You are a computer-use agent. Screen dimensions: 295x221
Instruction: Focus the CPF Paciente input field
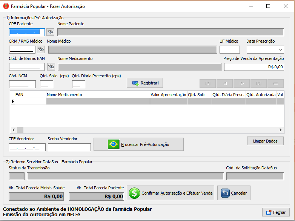[x=27, y=32]
